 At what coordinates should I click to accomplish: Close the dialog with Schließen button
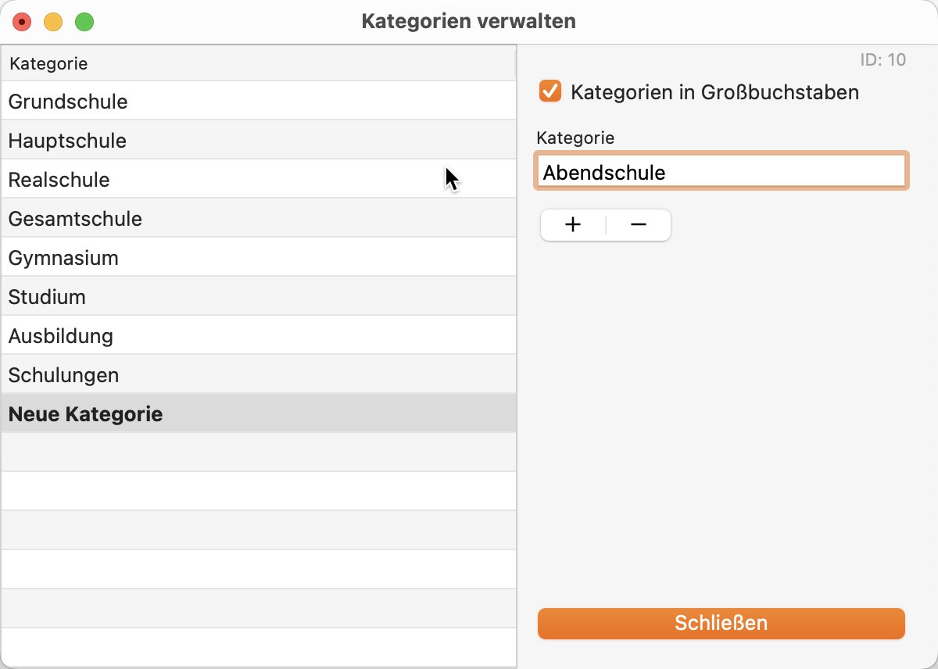721,624
